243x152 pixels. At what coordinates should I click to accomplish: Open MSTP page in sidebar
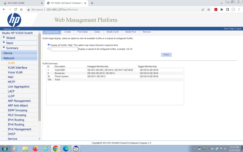[12, 82]
